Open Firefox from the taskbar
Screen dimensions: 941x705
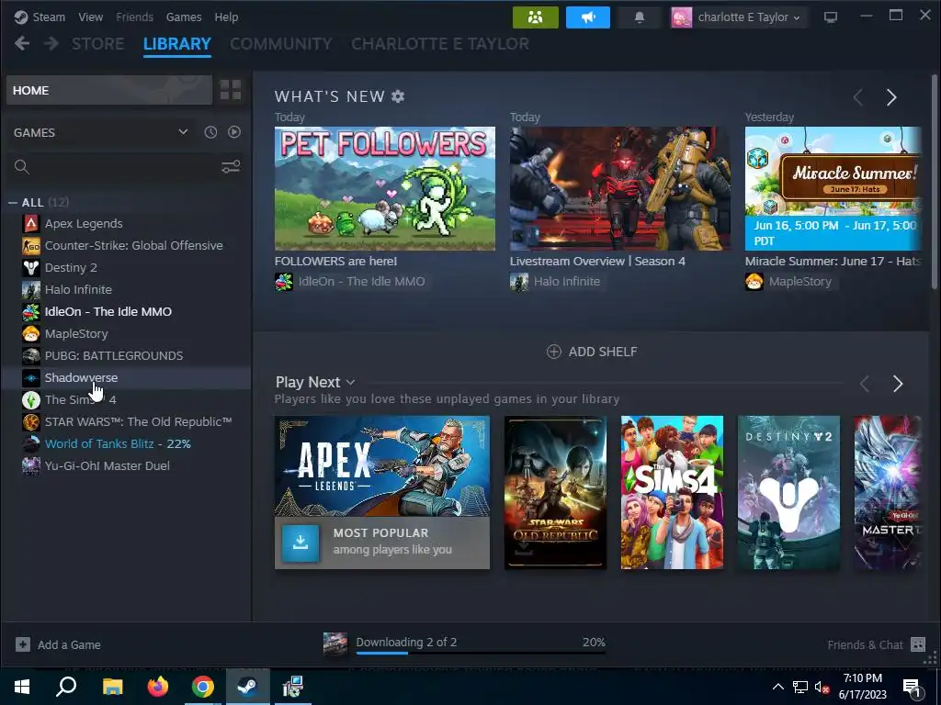click(x=158, y=687)
